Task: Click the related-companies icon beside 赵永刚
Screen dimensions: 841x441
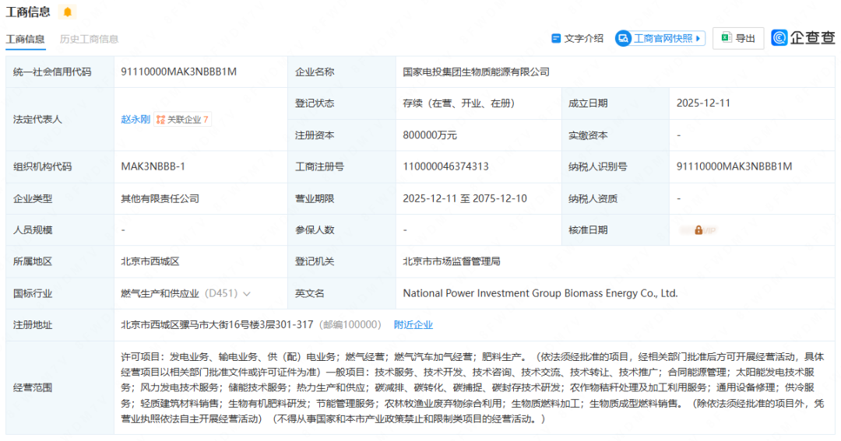Action: [x=160, y=120]
